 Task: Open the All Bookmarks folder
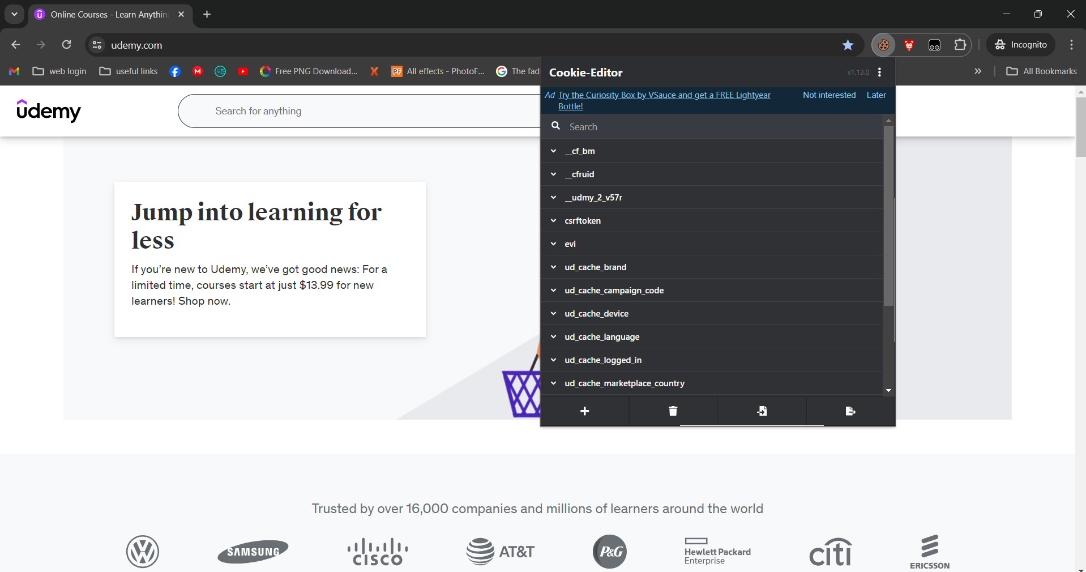click(x=1042, y=71)
